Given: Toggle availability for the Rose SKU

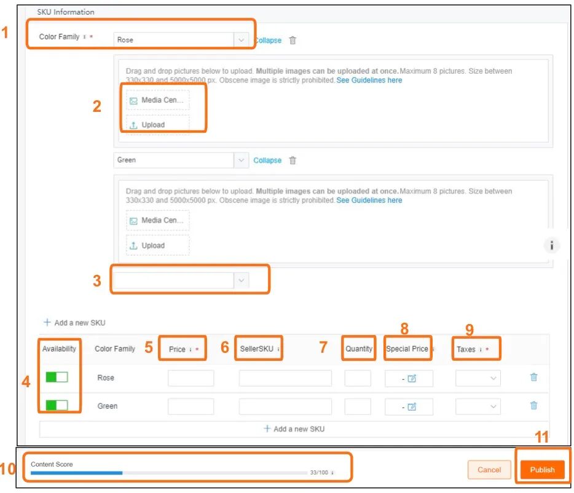Looking at the screenshot, I should pyautogui.click(x=57, y=377).
